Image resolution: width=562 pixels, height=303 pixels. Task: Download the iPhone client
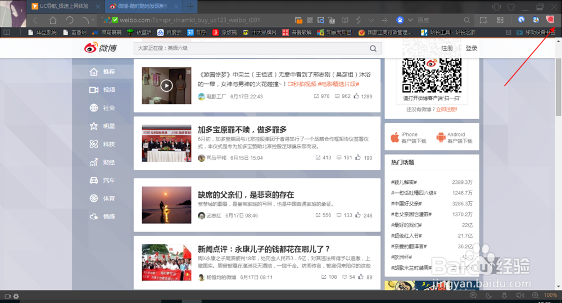tap(408, 137)
